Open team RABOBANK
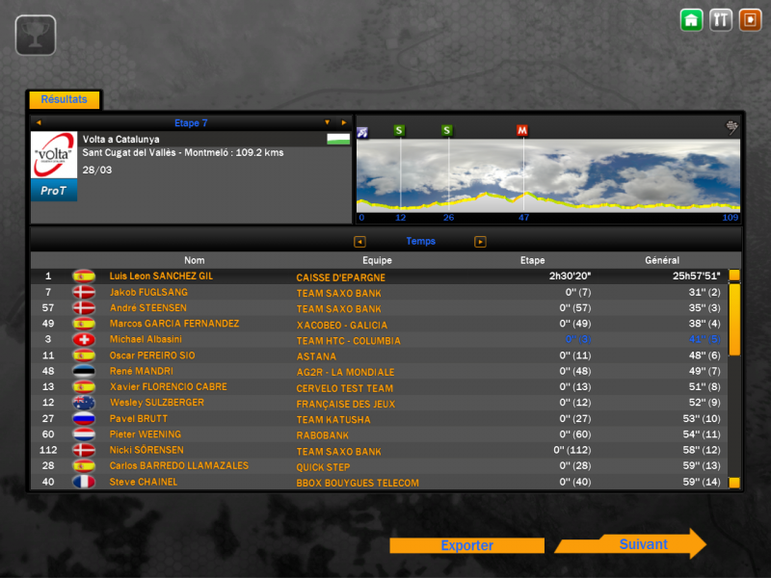This screenshot has width=771, height=578. (323, 435)
